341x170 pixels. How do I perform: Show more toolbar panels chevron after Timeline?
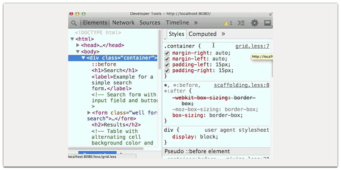click(196, 23)
